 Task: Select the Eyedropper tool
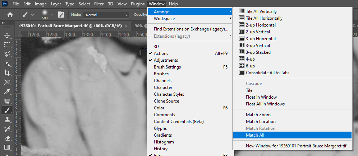pos(7,91)
